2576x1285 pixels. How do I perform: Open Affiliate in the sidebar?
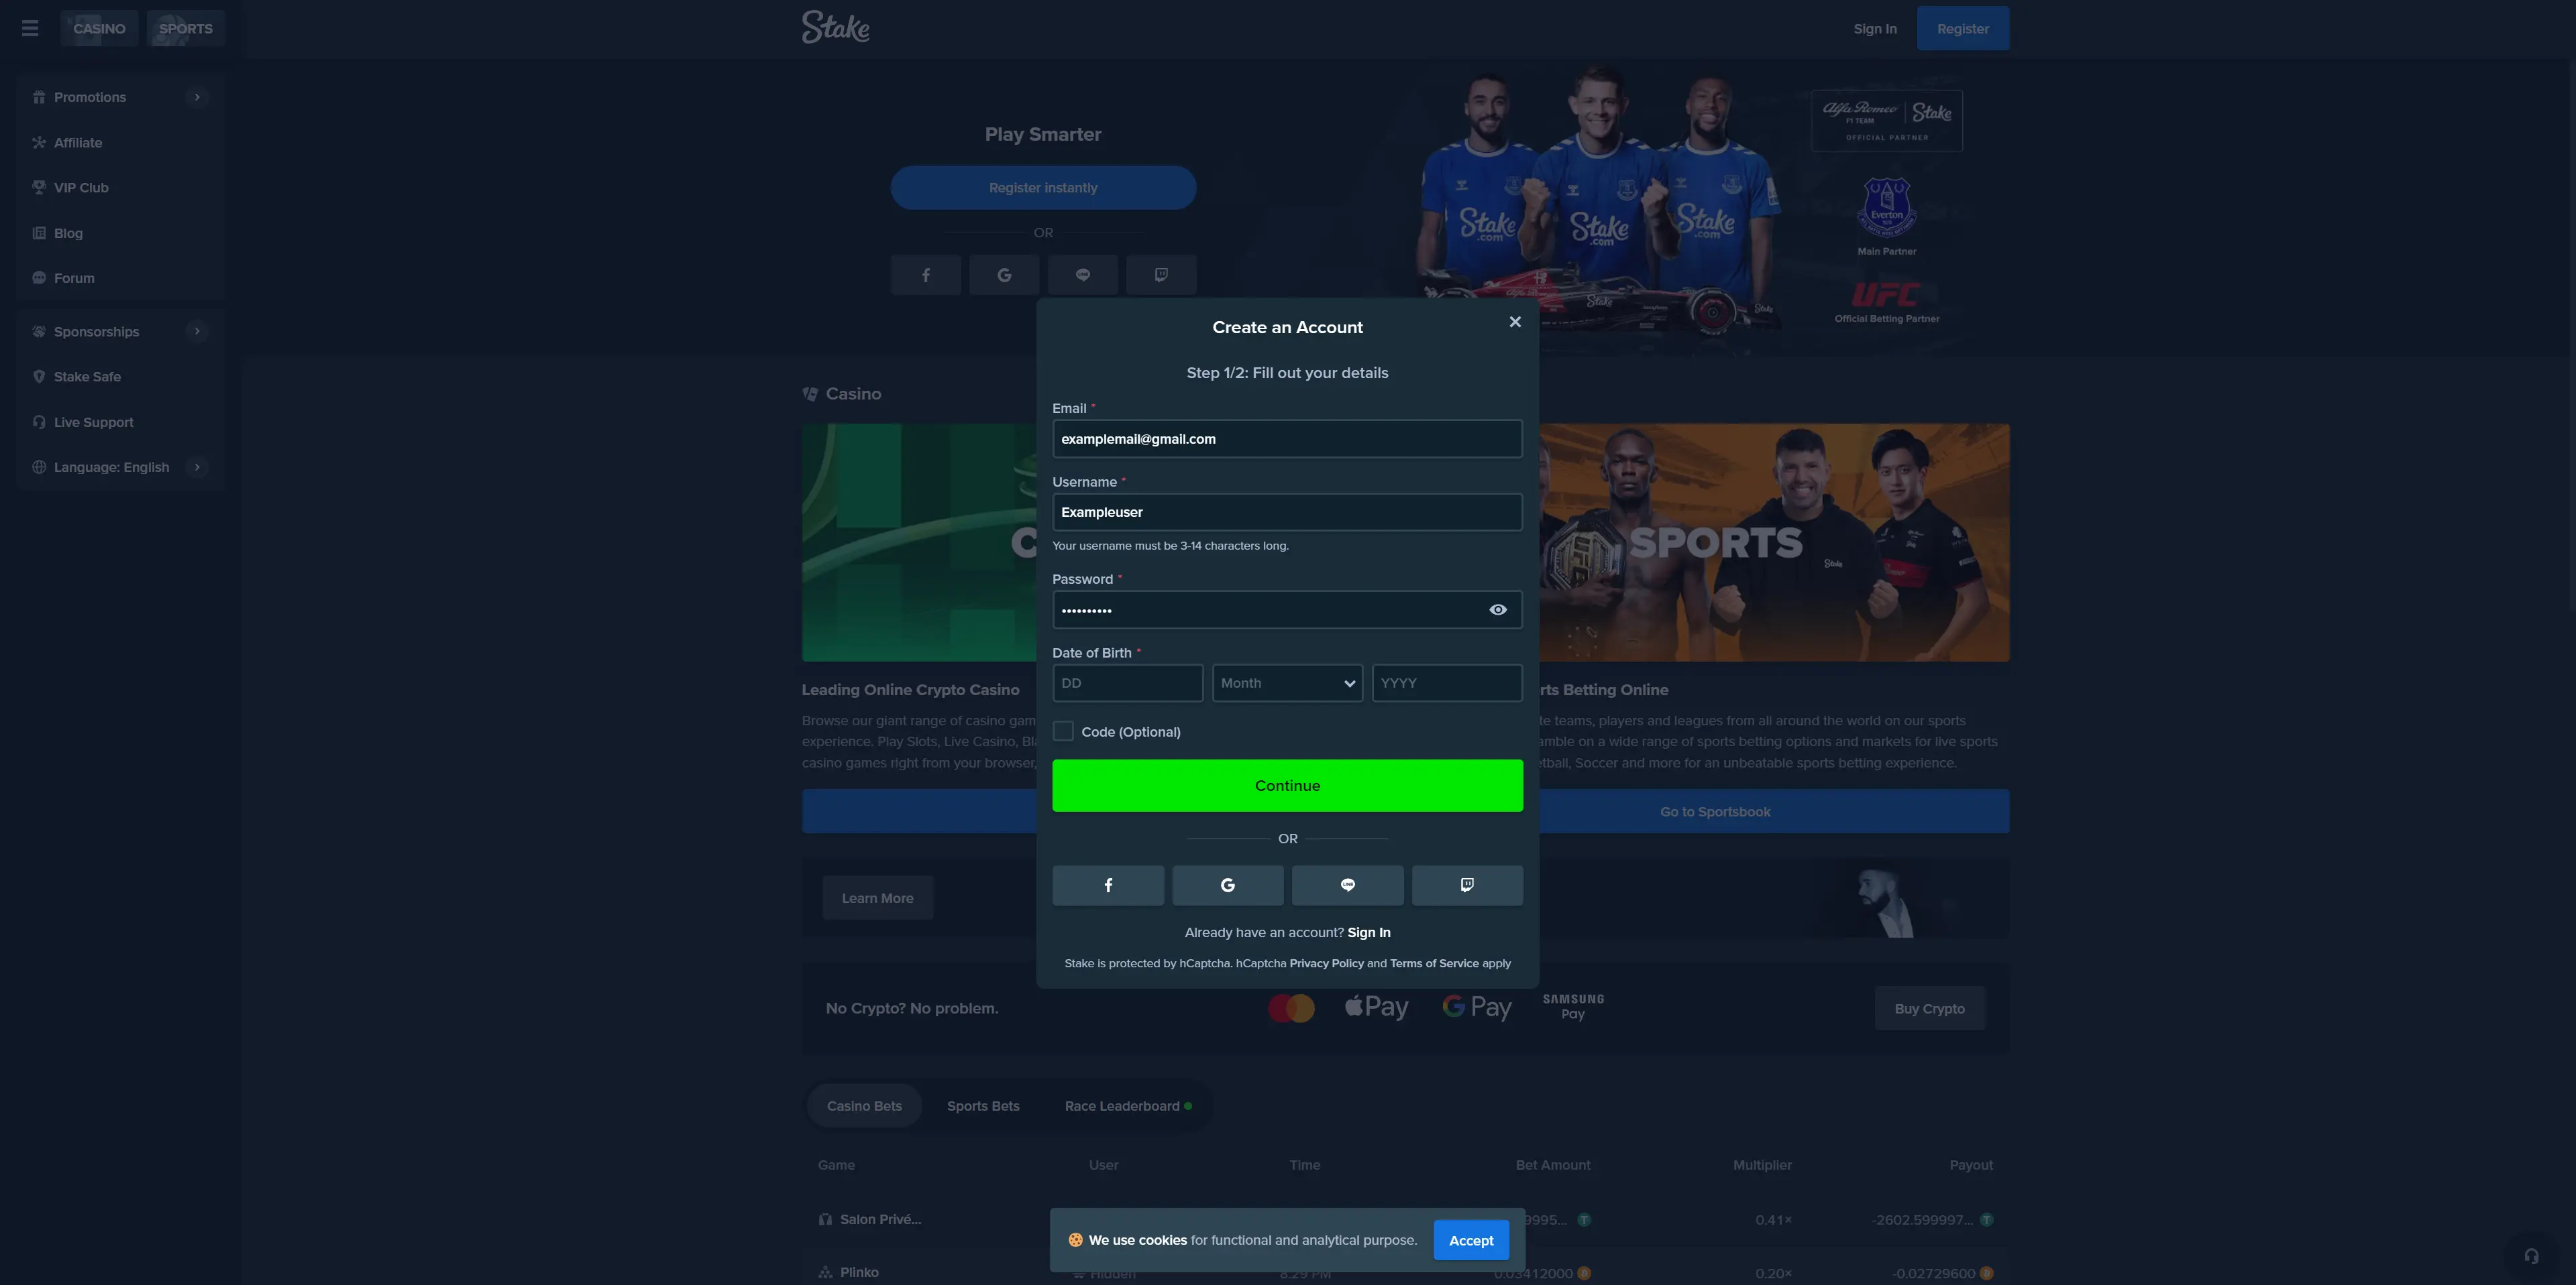[x=120, y=143]
